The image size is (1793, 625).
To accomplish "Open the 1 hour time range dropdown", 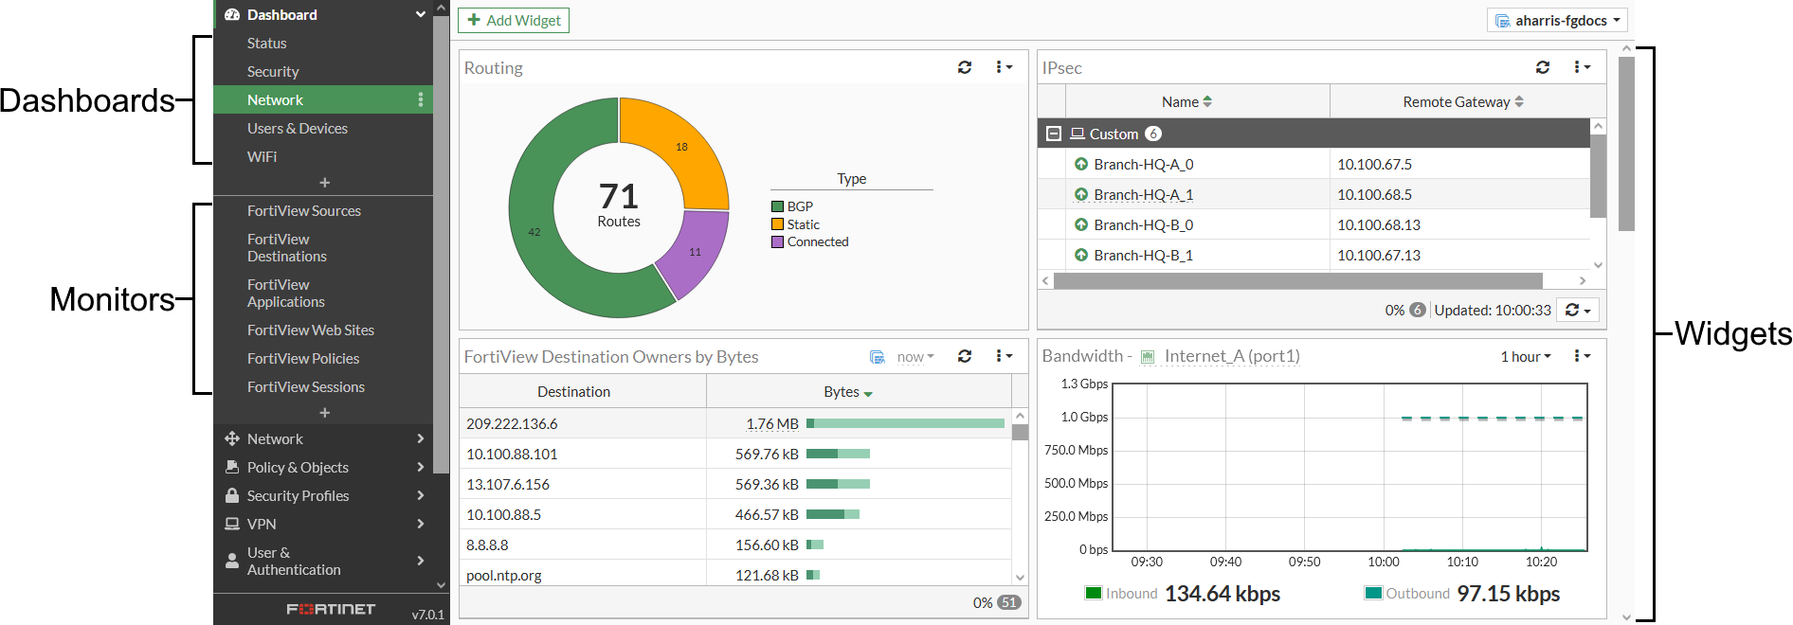I will (x=1525, y=357).
